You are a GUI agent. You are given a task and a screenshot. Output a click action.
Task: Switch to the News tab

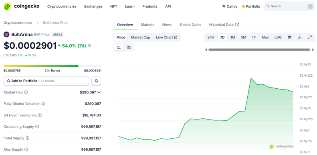tap(167, 25)
